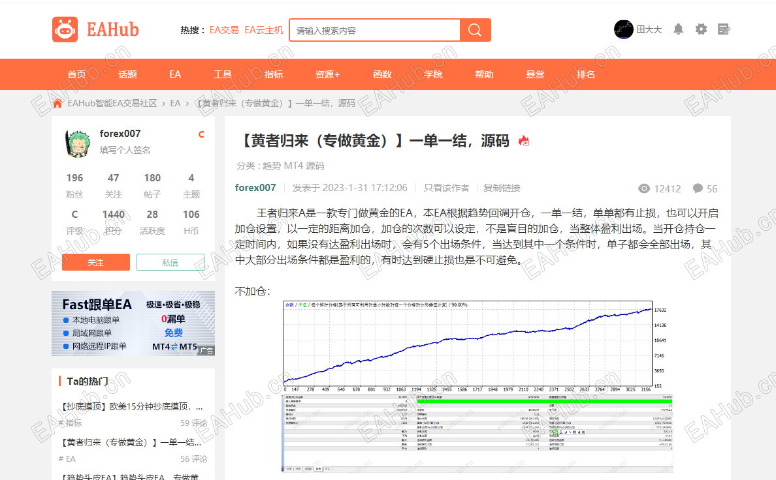Screen dimensions: 776x480
Task: Click 关注 follow button
Action: point(96,262)
